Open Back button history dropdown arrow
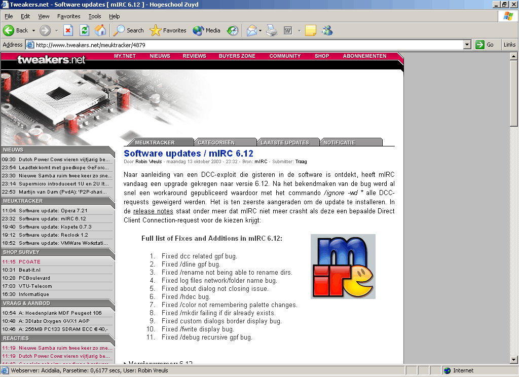This screenshot has width=519, height=377. click(x=33, y=30)
